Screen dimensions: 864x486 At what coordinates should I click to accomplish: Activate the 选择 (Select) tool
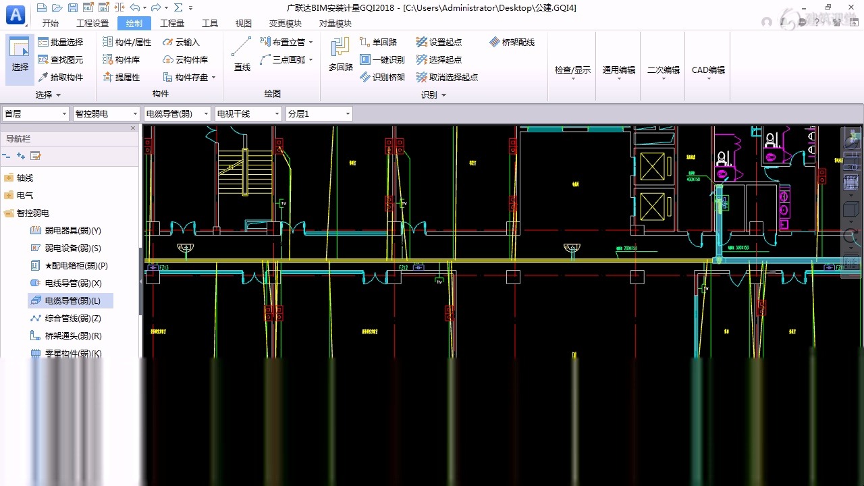click(x=20, y=59)
